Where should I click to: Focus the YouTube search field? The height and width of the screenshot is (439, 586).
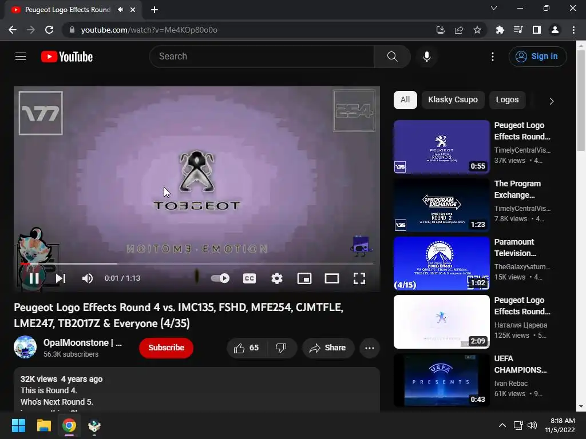262,57
